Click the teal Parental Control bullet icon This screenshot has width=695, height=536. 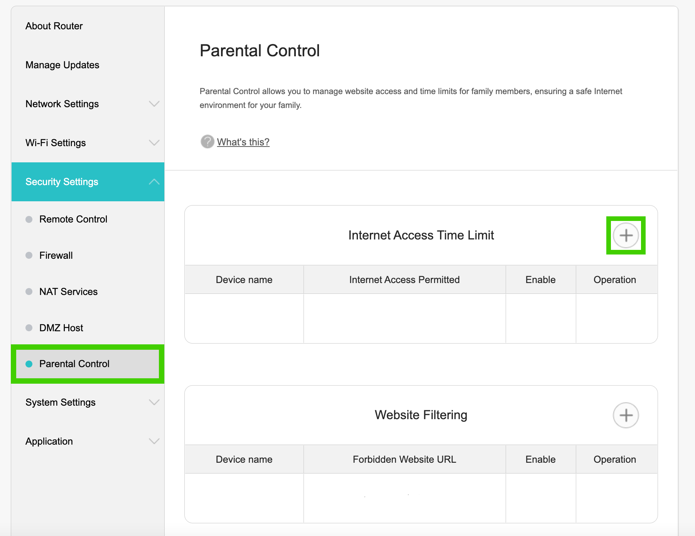click(29, 364)
